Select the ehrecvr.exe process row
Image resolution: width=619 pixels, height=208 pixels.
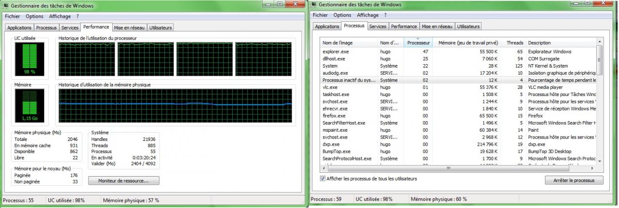point(458,109)
